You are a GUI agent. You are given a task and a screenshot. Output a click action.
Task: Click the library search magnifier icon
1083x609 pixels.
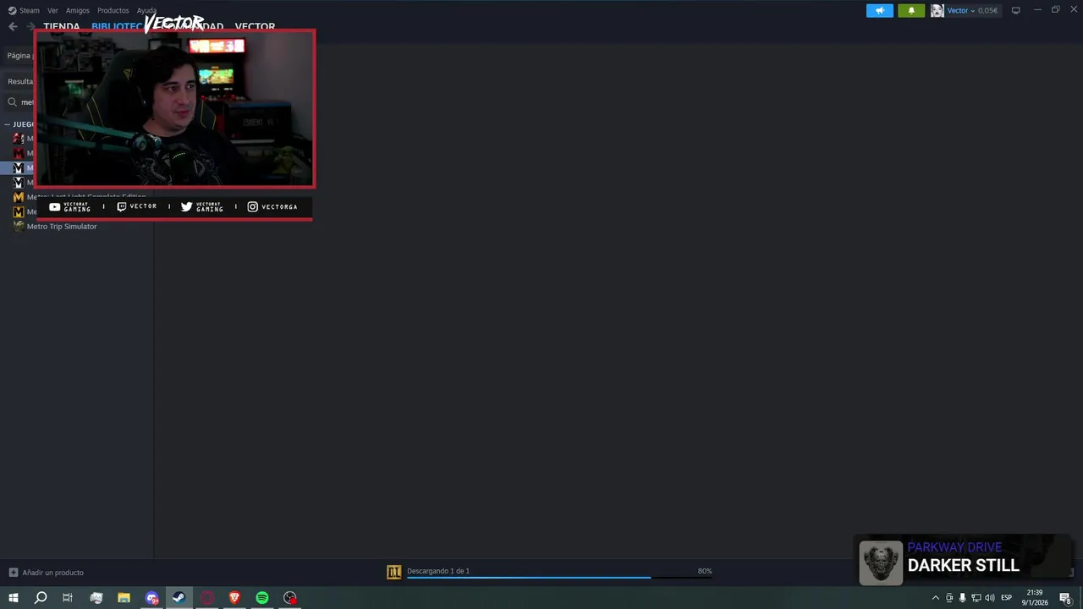(12, 101)
